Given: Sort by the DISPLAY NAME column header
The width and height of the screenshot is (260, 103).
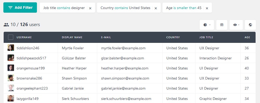Looking at the screenshot, I should click(x=72, y=37).
